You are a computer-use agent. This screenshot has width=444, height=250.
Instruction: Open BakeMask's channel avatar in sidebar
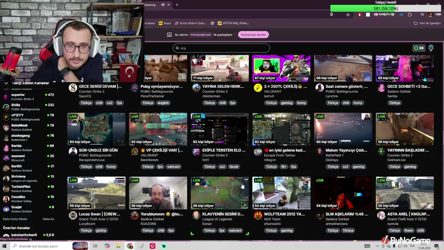6,127
